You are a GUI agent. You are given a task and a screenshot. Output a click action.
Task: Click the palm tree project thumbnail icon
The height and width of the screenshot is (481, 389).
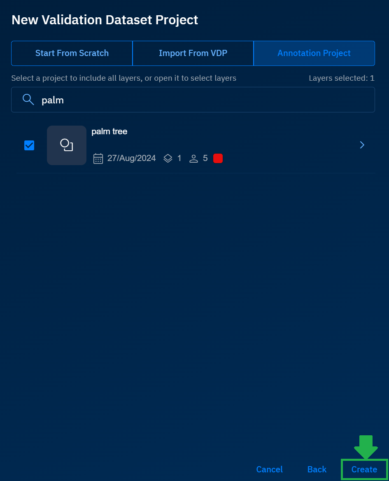(x=67, y=145)
